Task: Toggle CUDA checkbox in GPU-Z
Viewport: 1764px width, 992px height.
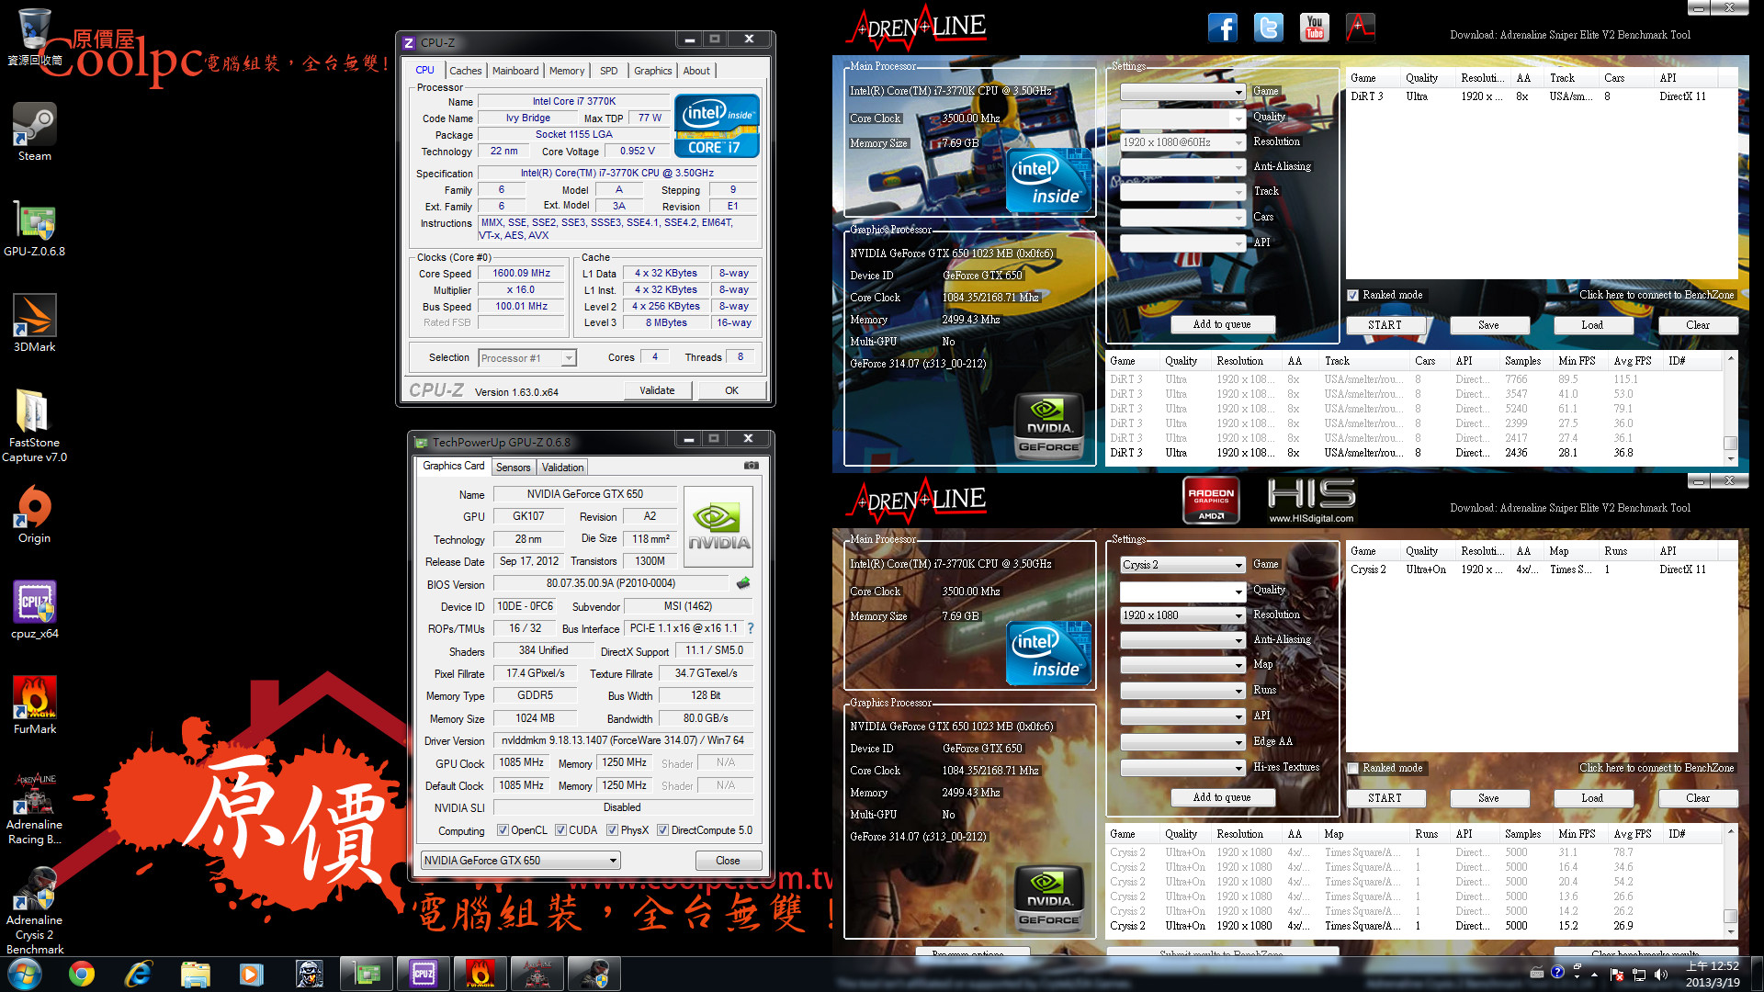Action: pos(560,830)
